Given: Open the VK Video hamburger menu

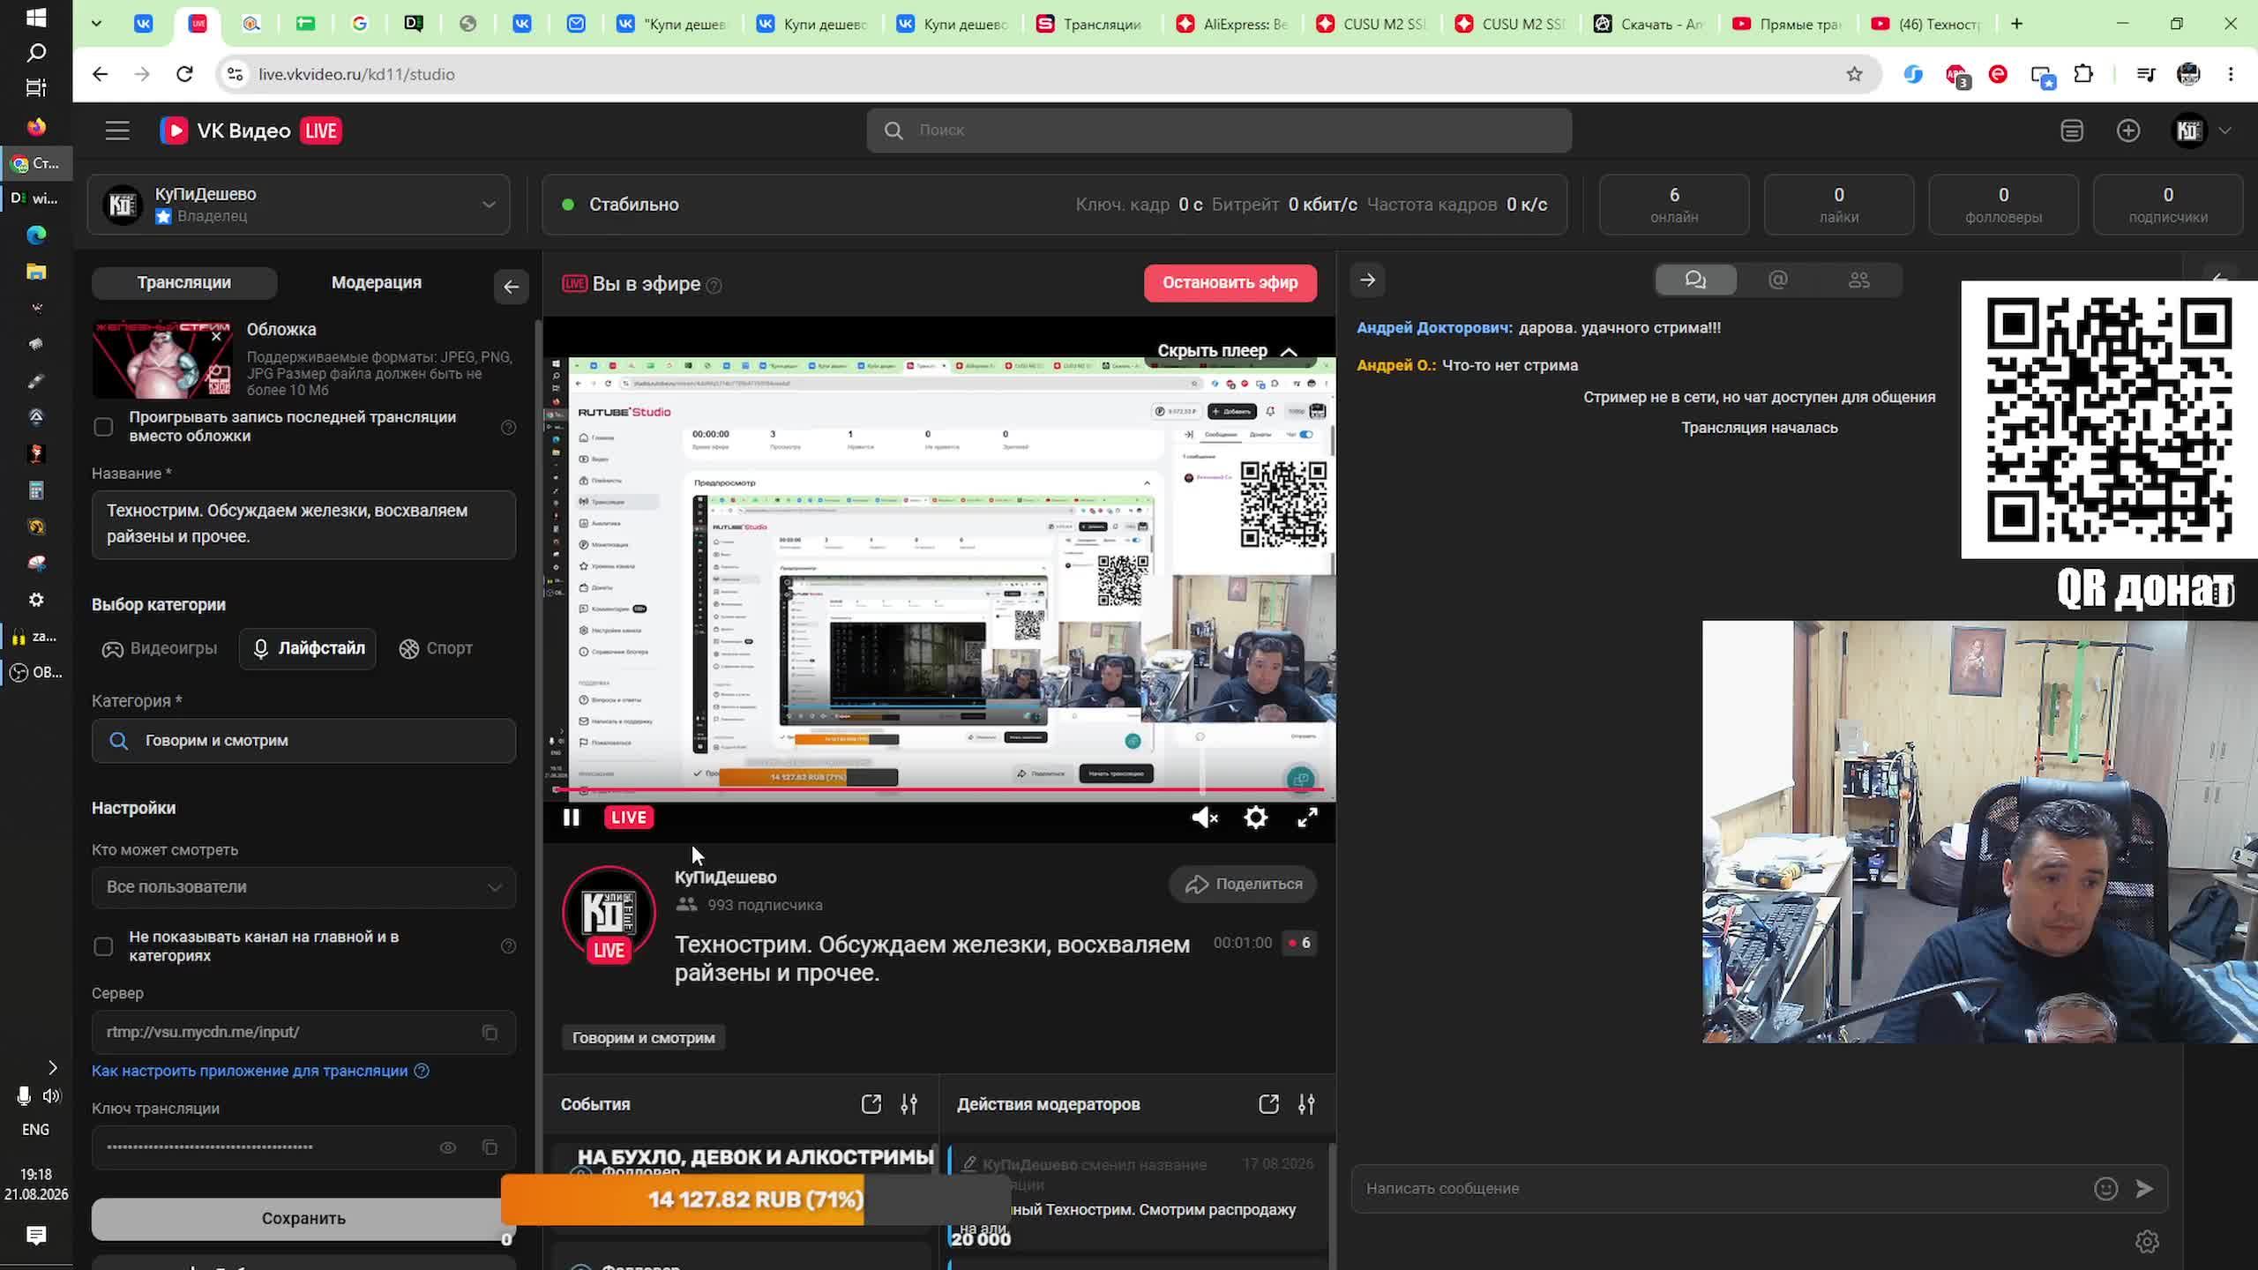Looking at the screenshot, I should click(x=117, y=131).
